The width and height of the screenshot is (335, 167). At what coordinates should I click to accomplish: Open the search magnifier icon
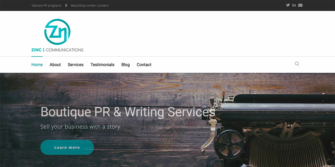point(297,64)
